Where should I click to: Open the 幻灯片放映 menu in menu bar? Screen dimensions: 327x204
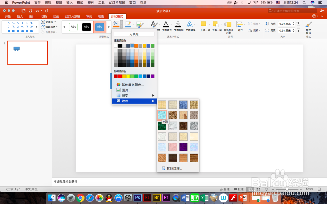point(117,3)
